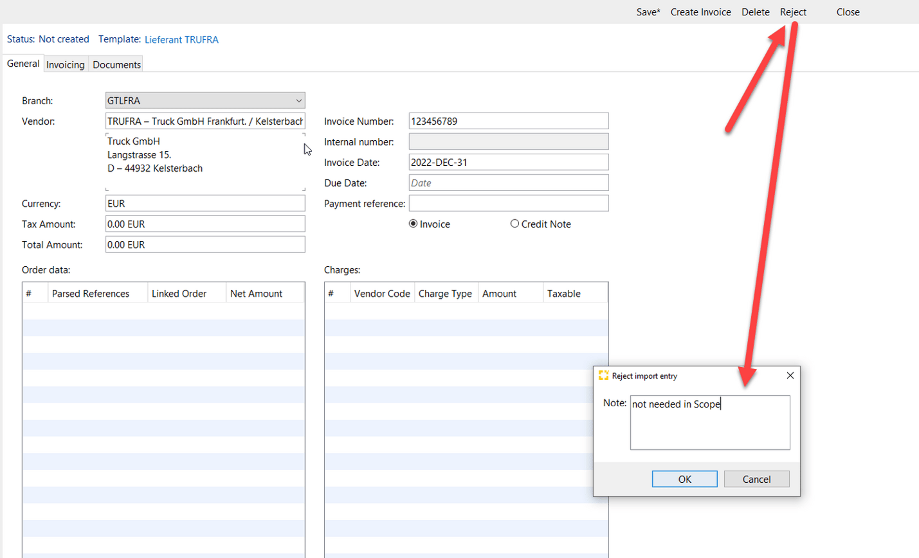The width and height of the screenshot is (919, 558).
Task: Click the Vendor Code column header
Action: 382,294
